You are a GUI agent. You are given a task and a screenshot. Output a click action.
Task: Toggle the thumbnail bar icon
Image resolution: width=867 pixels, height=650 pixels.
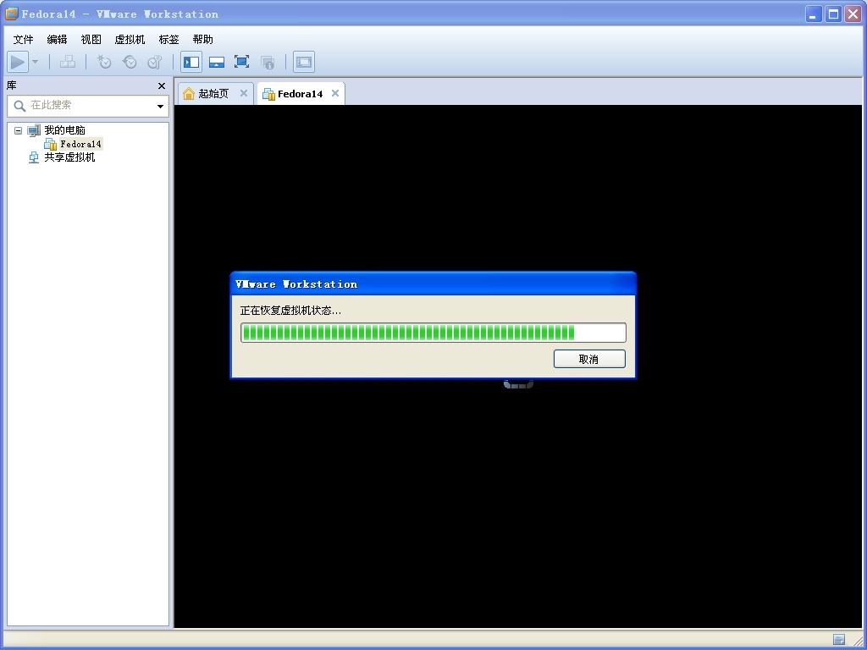(217, 62)
